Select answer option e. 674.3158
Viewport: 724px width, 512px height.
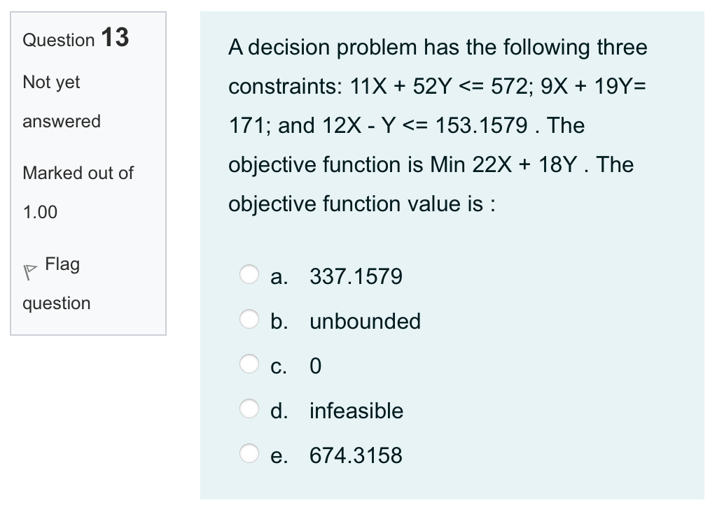[249, 454]
